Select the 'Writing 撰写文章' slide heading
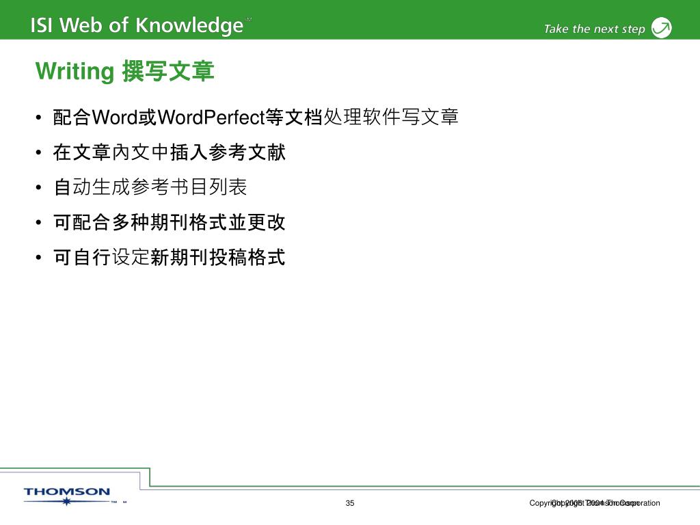The image size is (700, 525). click(x=125, y=71)
